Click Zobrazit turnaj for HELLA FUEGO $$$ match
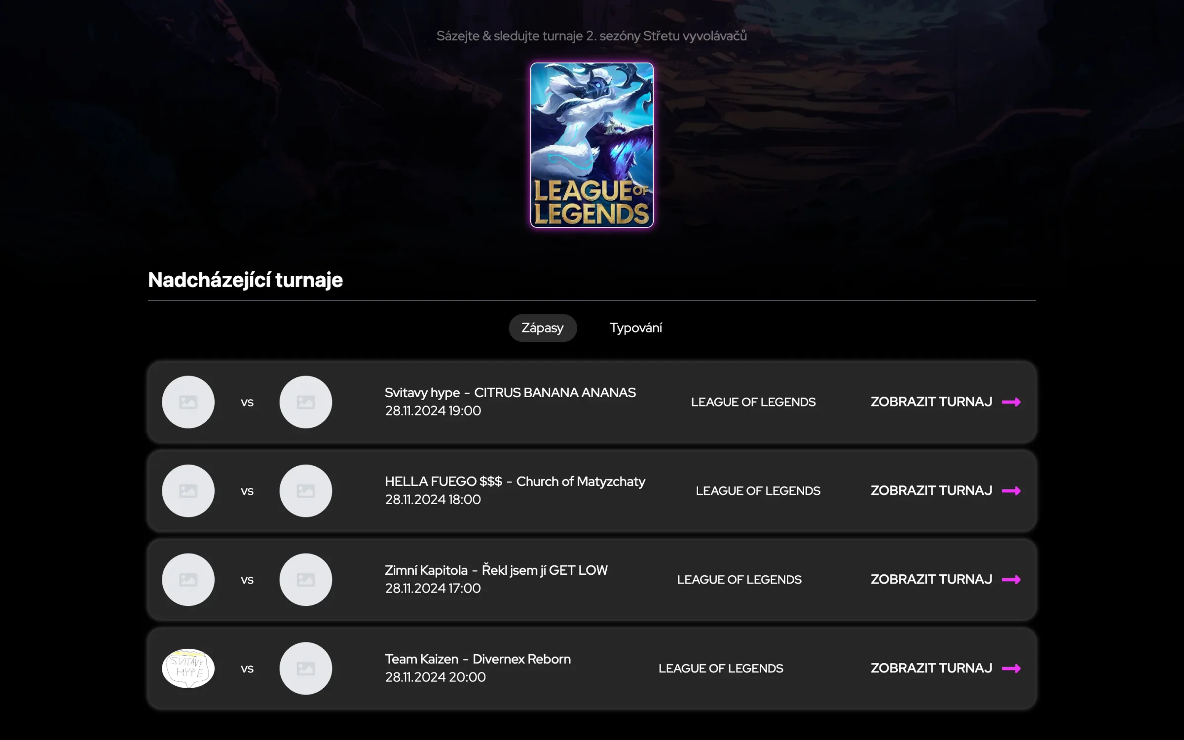This screenshot has height=740, width=1184. [x=945, y=491]
